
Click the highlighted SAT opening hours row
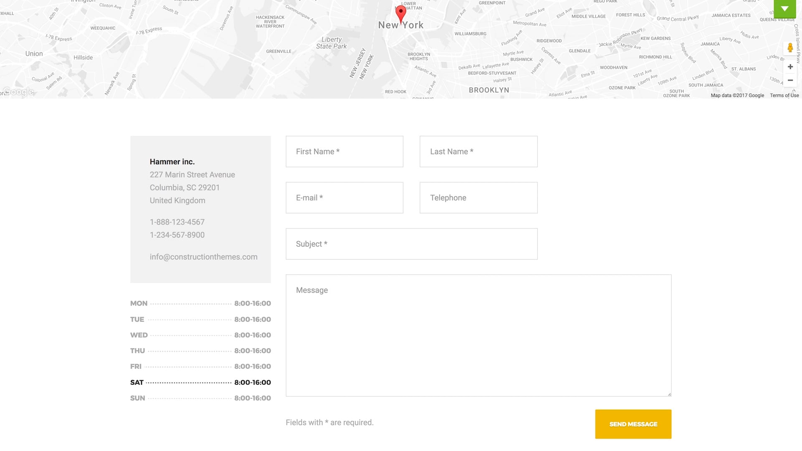pyautogui.click(x=200, y=383)
